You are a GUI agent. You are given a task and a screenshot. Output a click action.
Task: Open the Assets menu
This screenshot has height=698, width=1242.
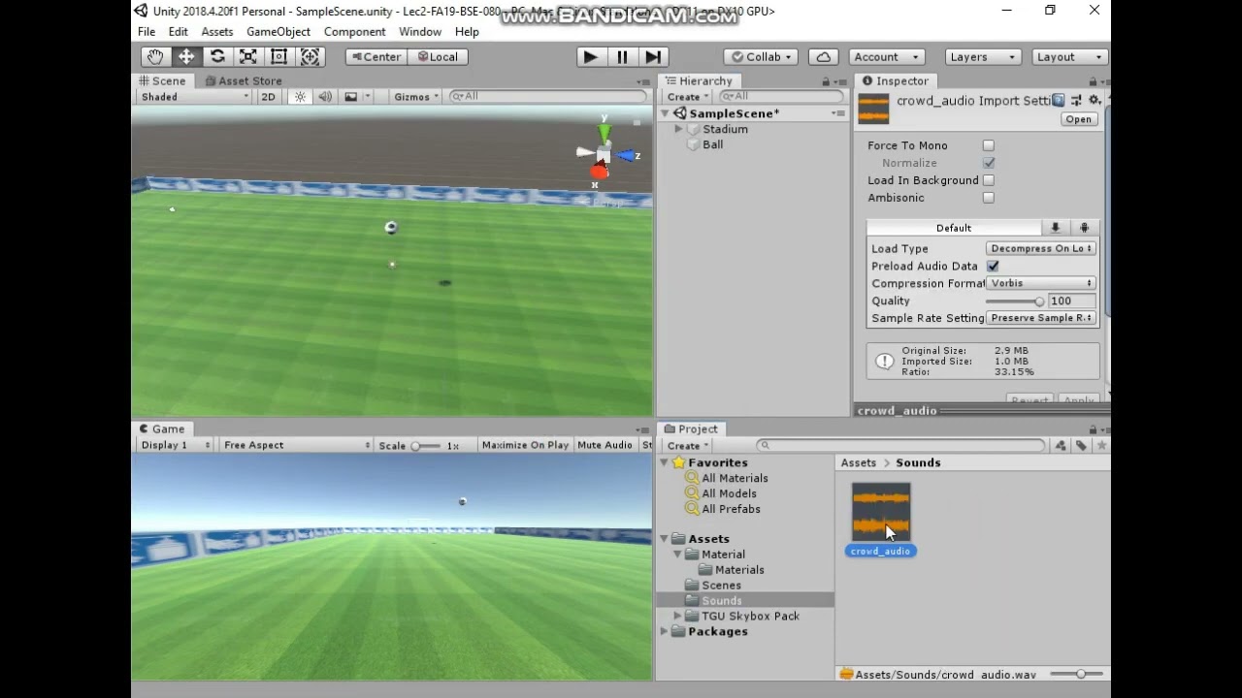click(217, 31)
